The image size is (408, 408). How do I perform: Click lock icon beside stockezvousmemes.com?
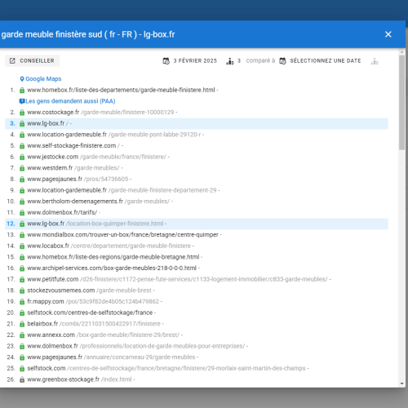(x=22, y=290)
